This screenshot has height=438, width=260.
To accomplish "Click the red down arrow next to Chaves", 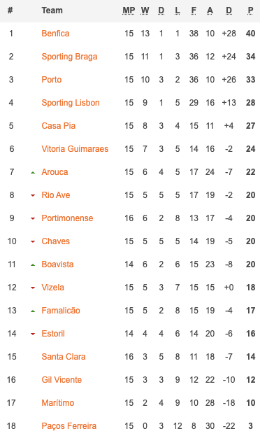I will tap(33, 241).
